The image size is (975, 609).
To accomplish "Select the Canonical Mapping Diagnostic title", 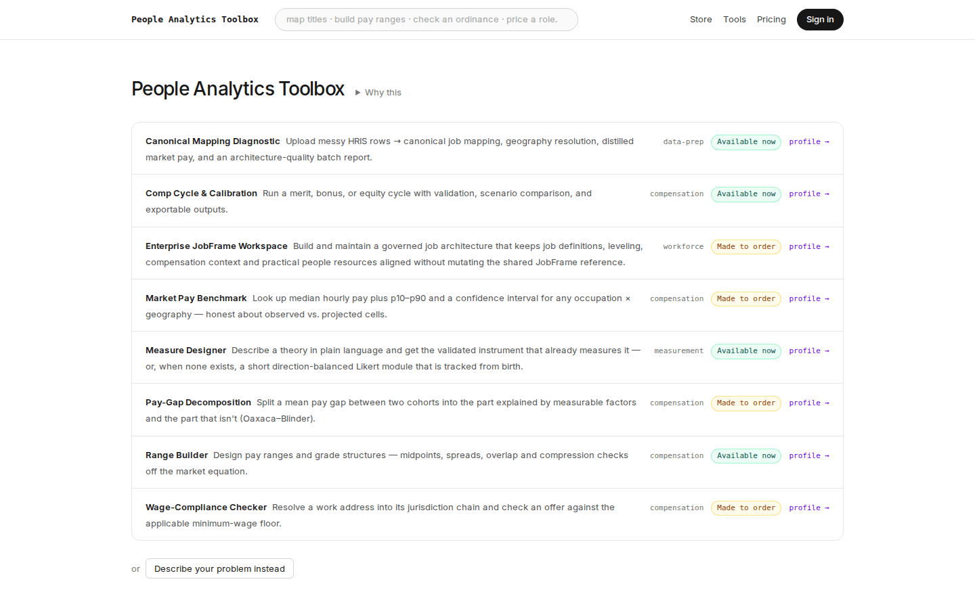I will point(213,141).
